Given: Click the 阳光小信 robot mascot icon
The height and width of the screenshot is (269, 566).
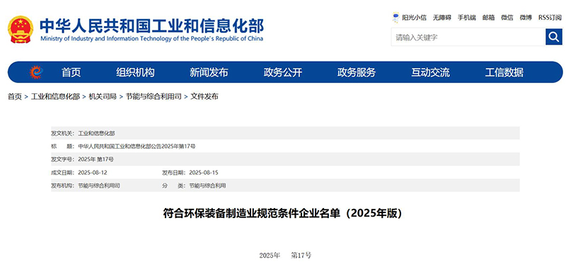Looking at the screenshot, I should coord(396,17).
